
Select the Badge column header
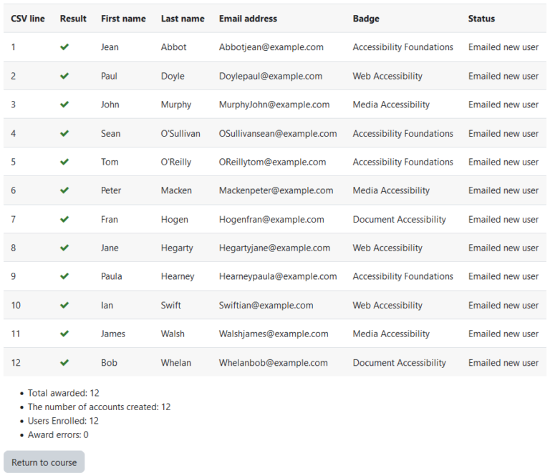(366, 19)
